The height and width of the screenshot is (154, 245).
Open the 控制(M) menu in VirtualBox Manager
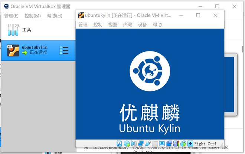pos(33,16)
